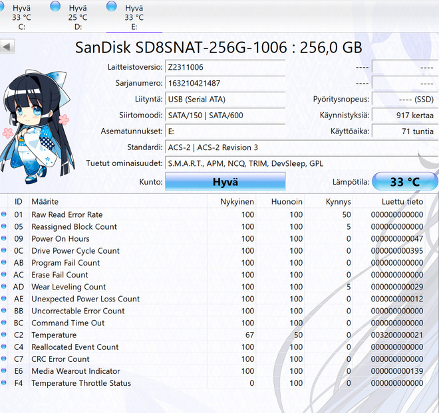Select the Drive Power Cycle Count row
439x413 pixels.
(213, 250)
